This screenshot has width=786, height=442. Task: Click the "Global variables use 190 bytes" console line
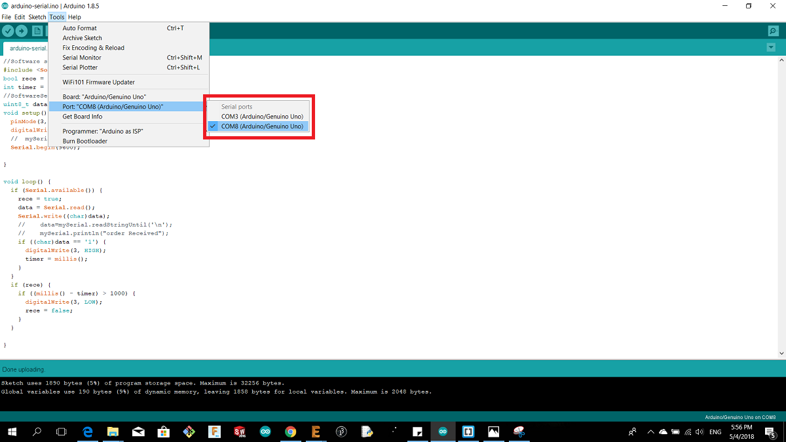pos(216,392)
